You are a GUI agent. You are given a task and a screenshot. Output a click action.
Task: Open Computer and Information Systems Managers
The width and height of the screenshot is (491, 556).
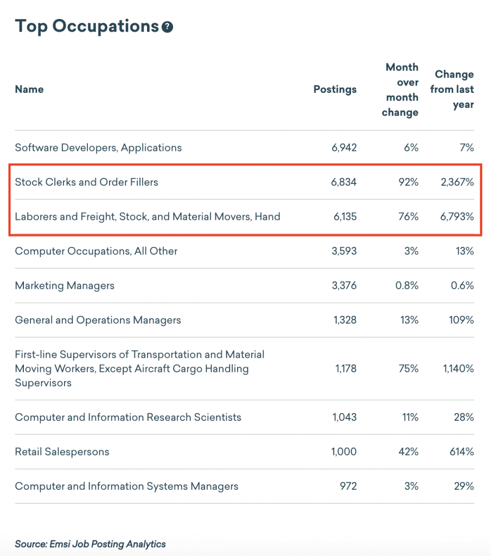pos(126,486)
